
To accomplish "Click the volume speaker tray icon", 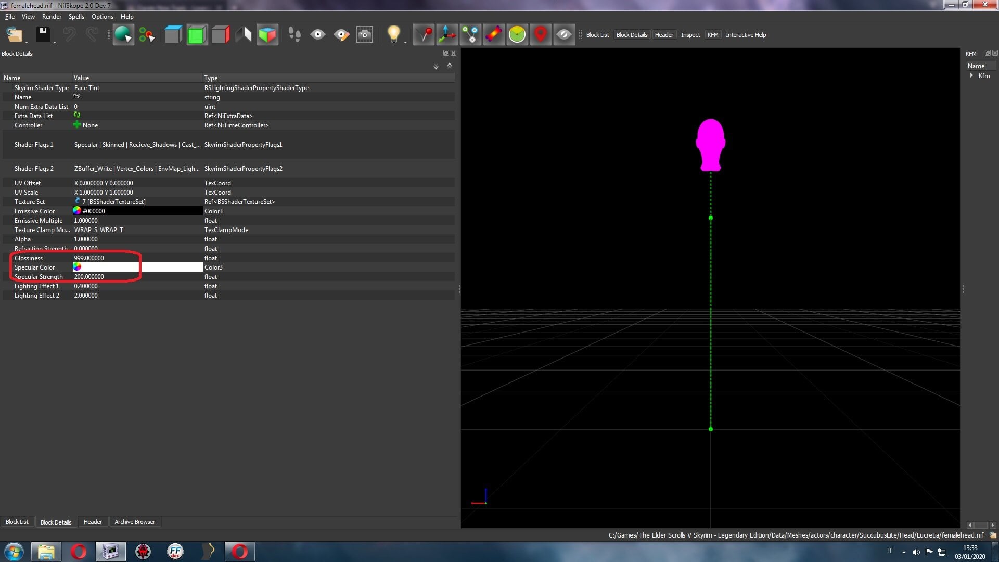I will [916, 552].
